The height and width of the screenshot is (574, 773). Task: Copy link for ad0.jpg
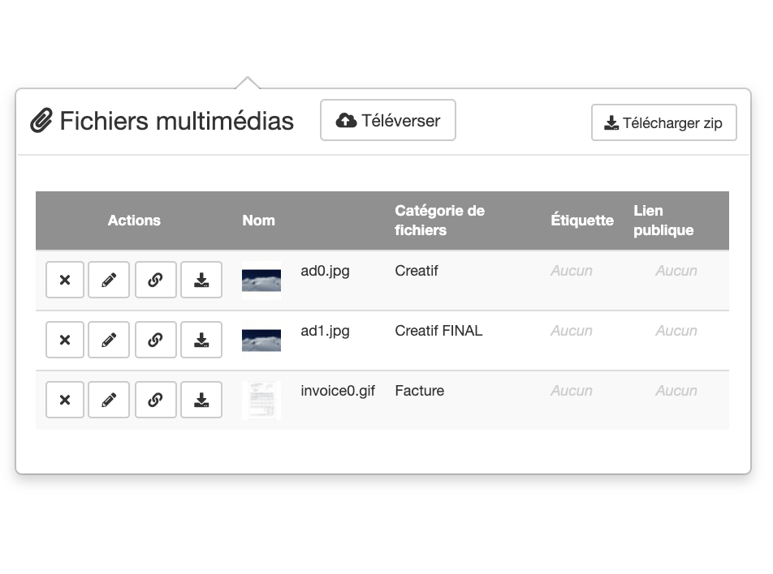155,280
